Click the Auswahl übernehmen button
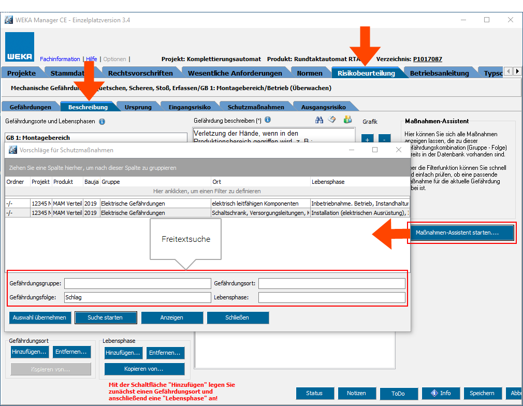 (x=40, y=317)
